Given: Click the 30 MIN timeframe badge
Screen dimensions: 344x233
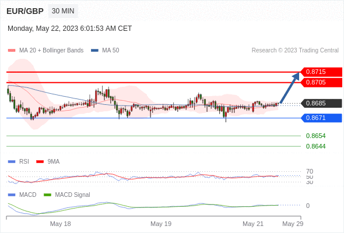Looking at the screenshot, I should tap(63, 11).
